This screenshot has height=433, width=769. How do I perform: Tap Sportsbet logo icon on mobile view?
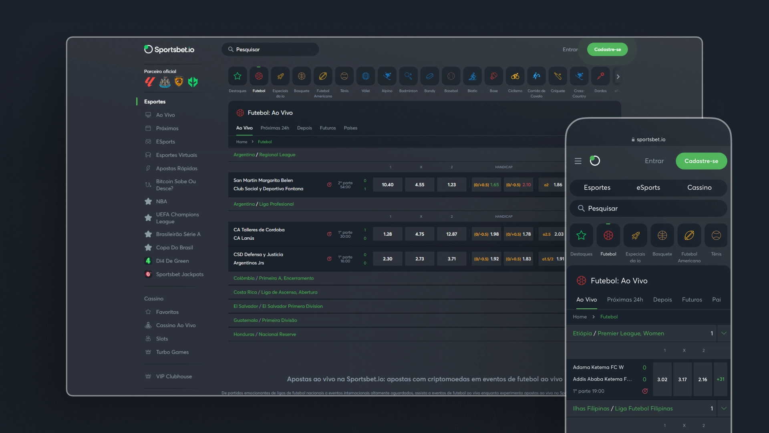(595, 161)
